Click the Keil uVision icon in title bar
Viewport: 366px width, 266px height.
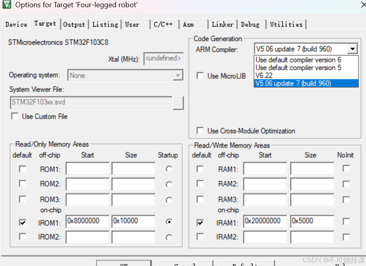pyautogui.click(x=7, y=4)
